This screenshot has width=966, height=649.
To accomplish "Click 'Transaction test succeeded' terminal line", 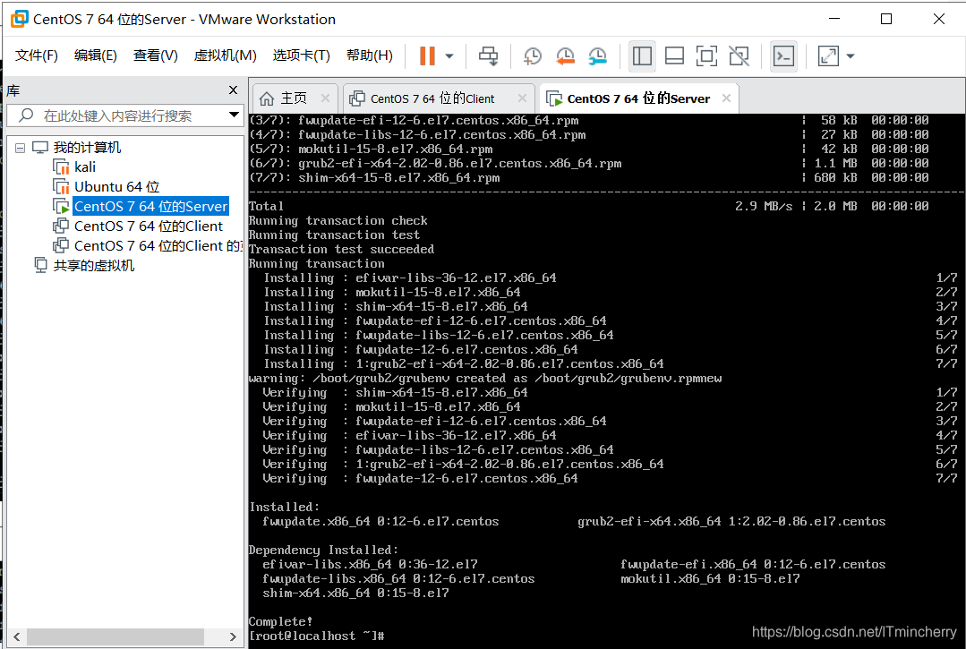I will (x=341, y=249).
